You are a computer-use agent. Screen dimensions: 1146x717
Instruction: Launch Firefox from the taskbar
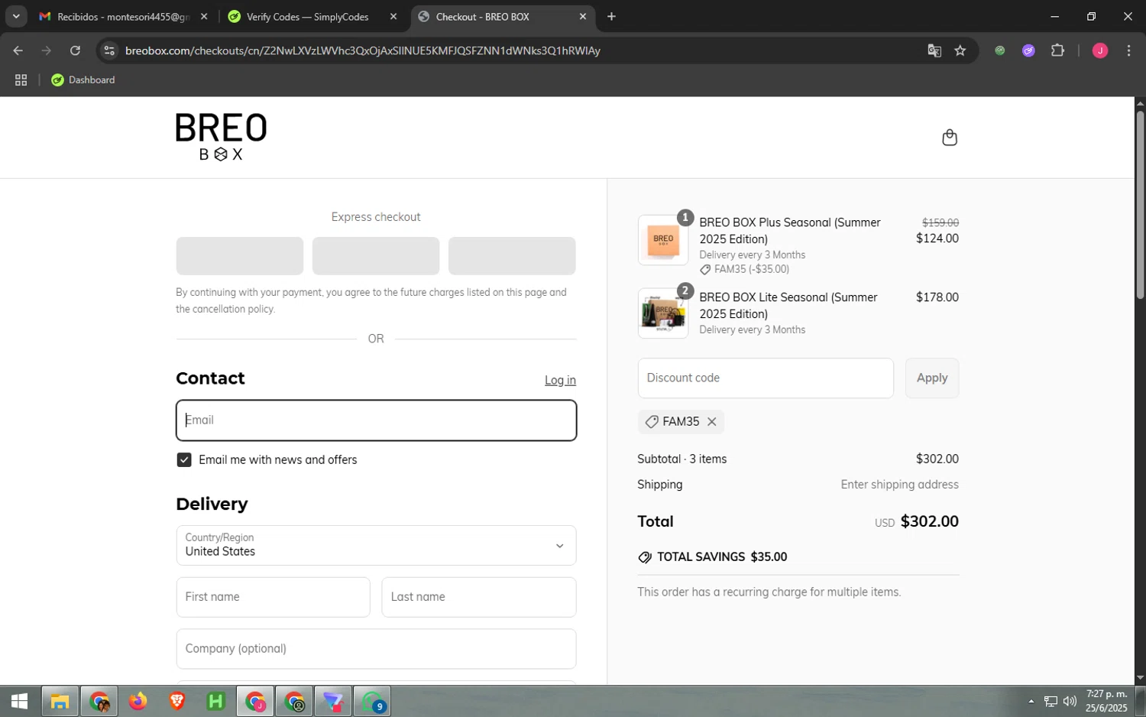tap(138, 701)
